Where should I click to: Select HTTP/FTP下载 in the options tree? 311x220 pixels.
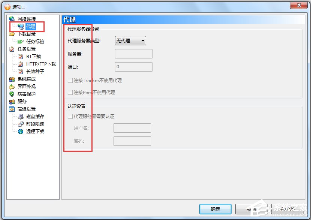tap(41, 64)
